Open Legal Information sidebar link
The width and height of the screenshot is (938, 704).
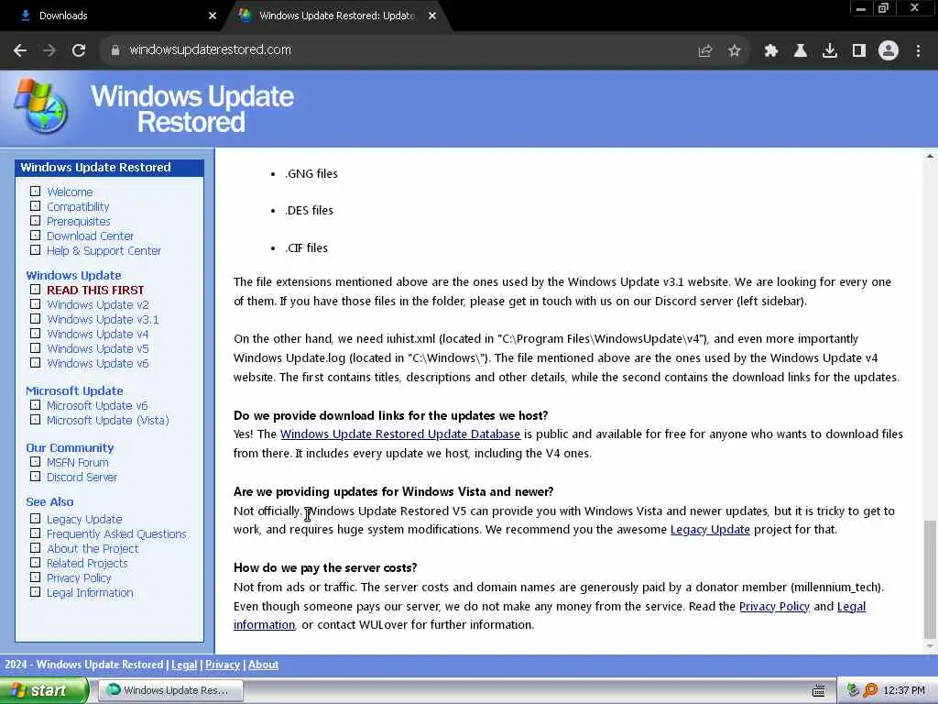coord(91,593)
